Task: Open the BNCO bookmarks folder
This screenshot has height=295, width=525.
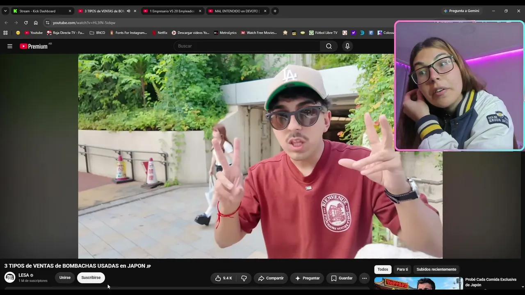Action: pyautogui.click(x=97, y=33)
